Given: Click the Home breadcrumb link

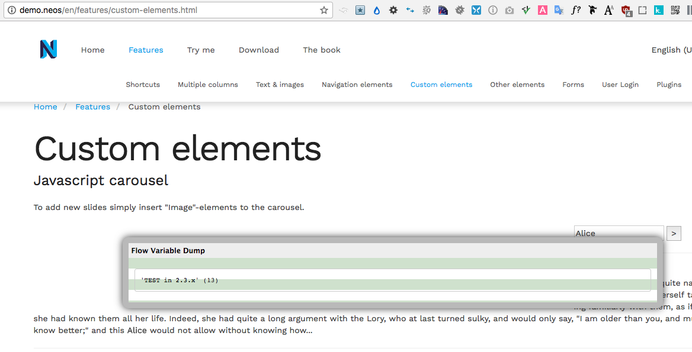Looking at the screenshot, I should point(46,107).
